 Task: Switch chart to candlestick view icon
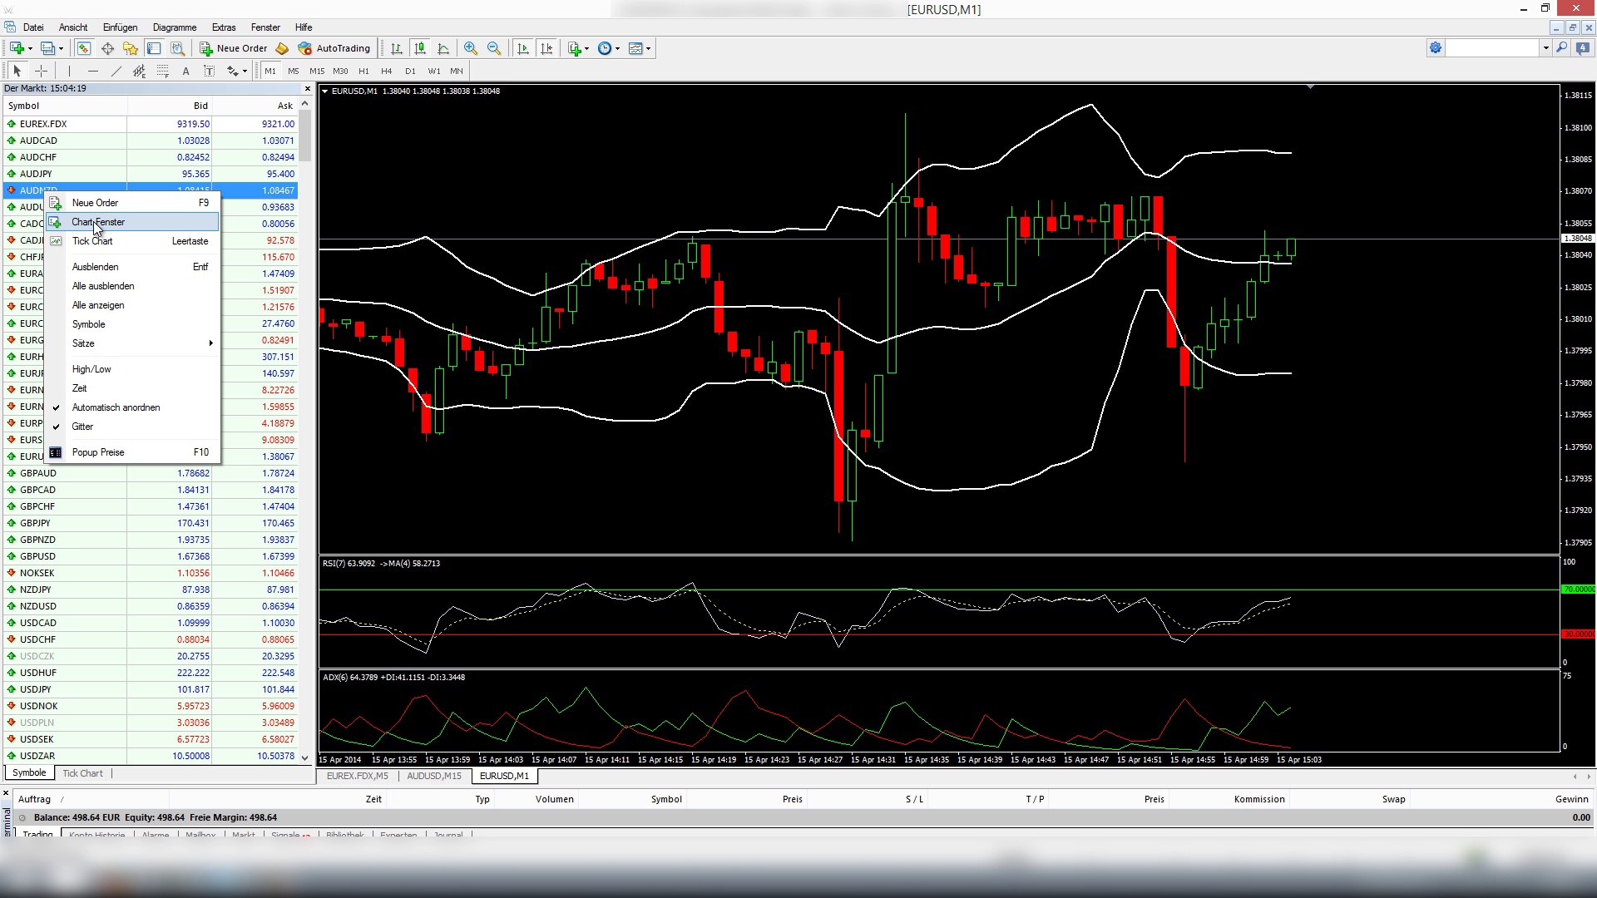[420, 48]
